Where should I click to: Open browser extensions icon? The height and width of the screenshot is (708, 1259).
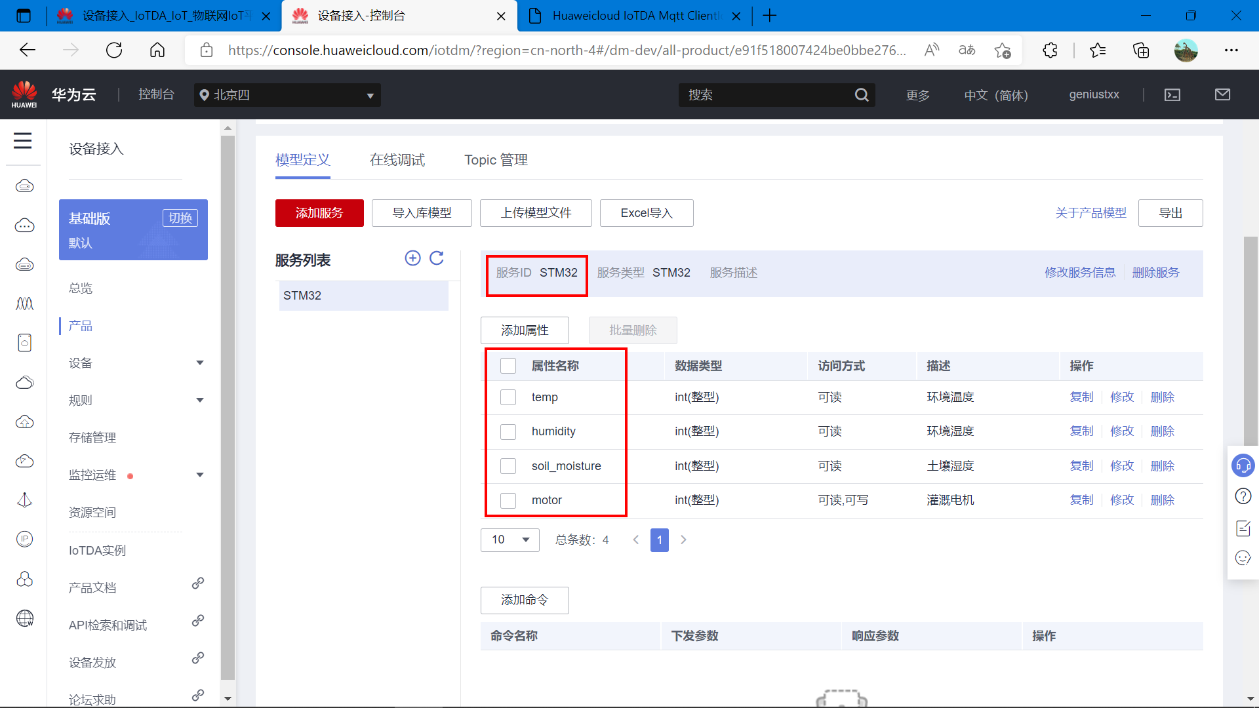[x=1050, y=50]
